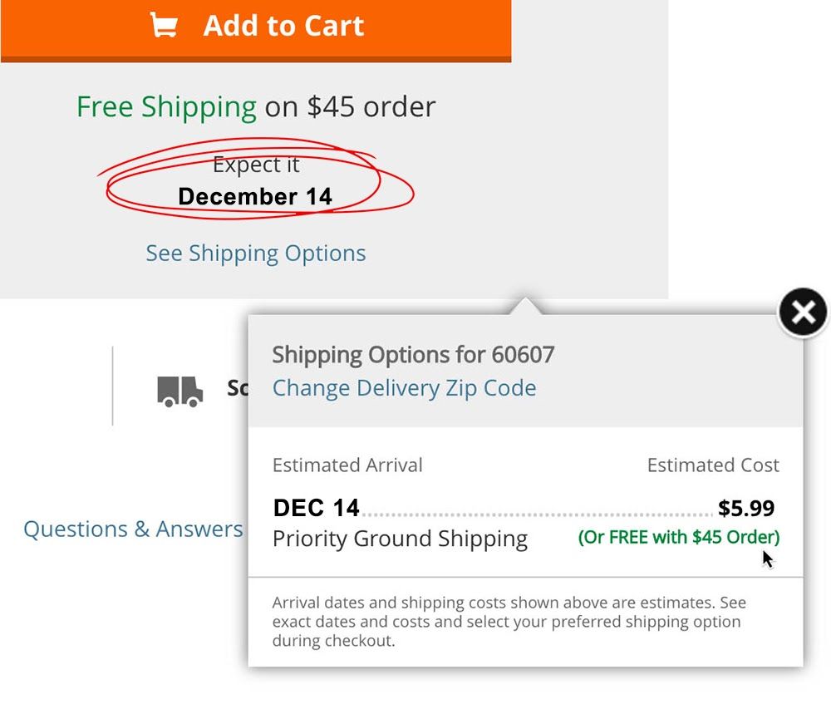The image size is (831, 704).
Task: Select the green Free Shipping text
Action: 166,107
